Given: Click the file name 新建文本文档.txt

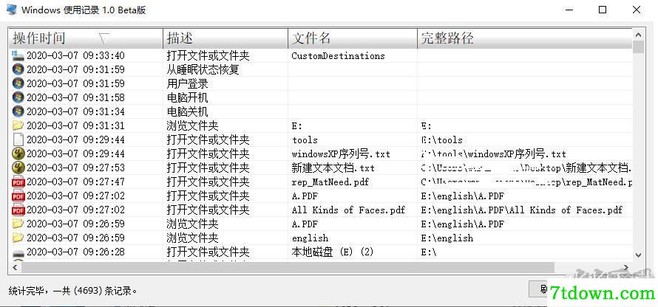Looking at the screenshot, I should [333, 168].
